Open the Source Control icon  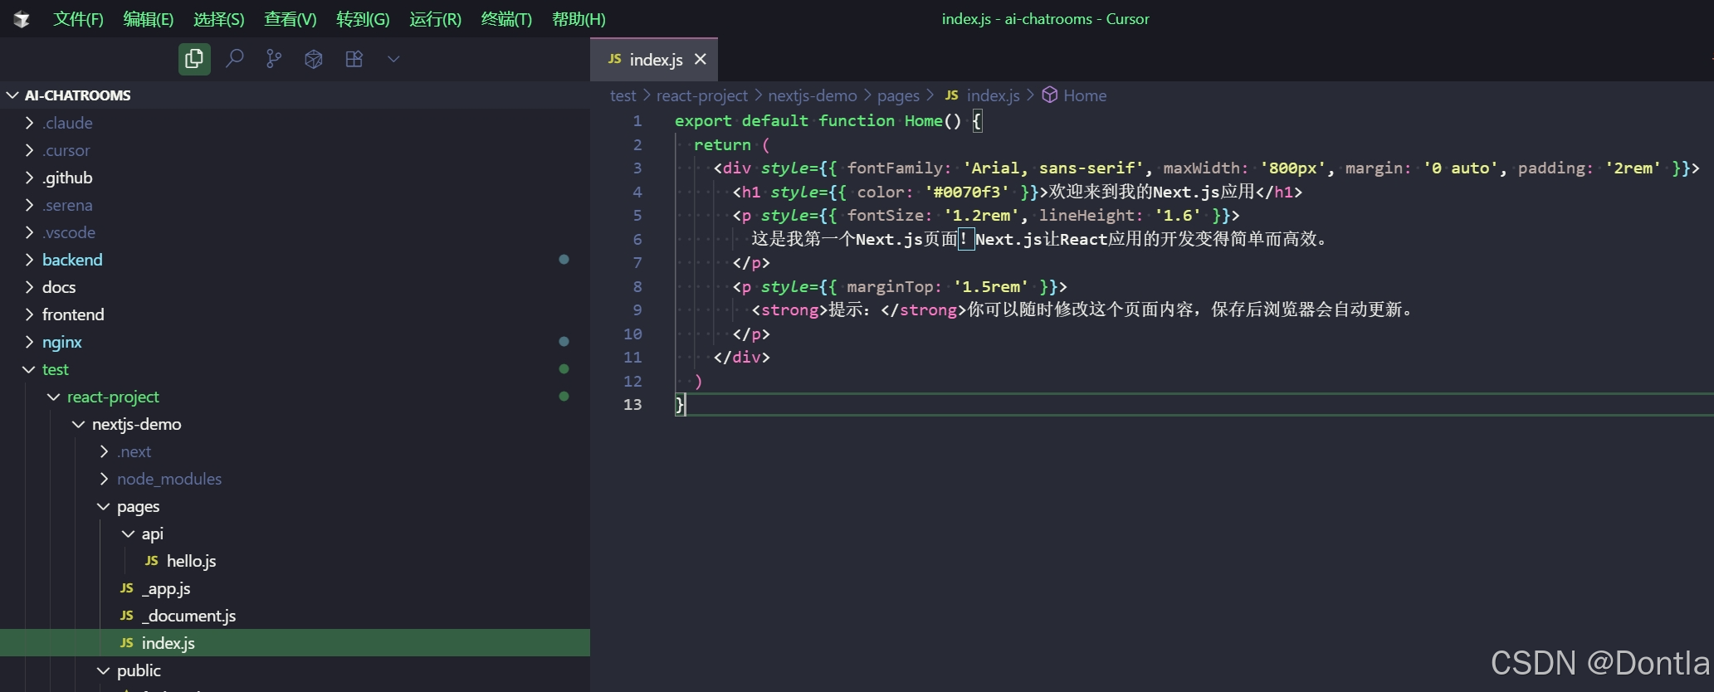pos(274,59)
